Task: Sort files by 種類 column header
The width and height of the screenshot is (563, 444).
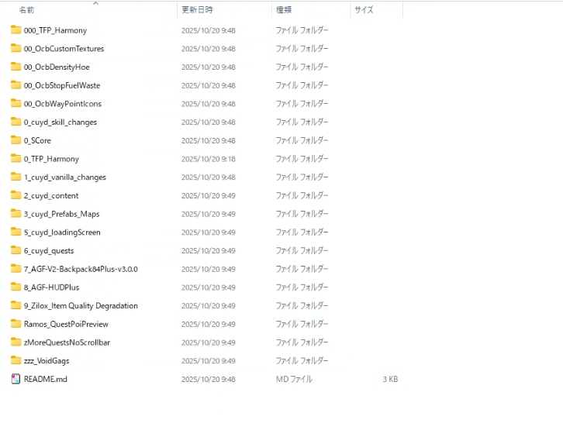Action: point(284,10)
